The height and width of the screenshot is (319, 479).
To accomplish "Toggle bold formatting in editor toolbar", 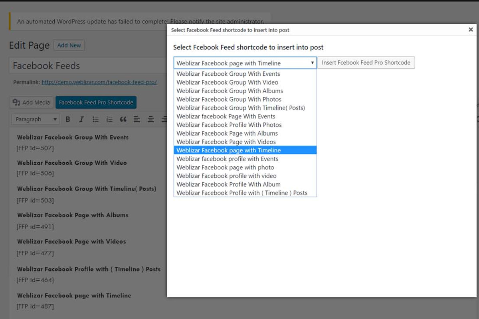I will 68,119.
